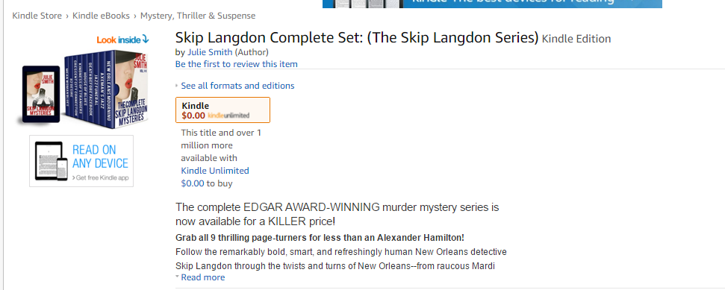Click the tablet and phone device icon

[x=52, y=161]
